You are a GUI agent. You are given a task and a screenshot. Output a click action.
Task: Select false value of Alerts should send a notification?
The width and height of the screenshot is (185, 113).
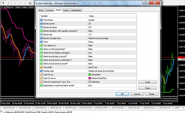click(x=90, y=60)
